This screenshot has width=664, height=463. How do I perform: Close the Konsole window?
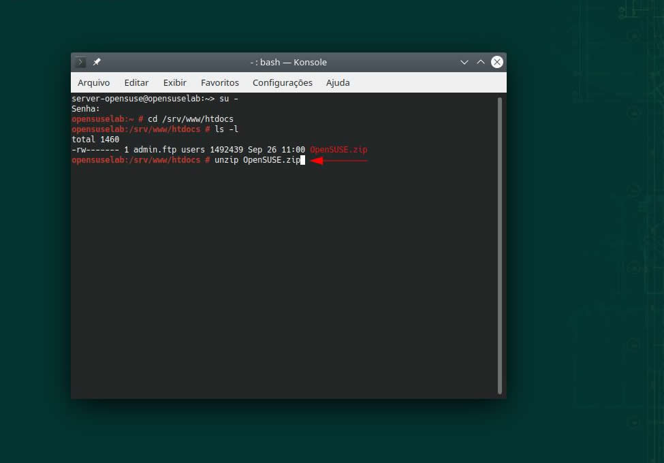[x=497, y=62]
